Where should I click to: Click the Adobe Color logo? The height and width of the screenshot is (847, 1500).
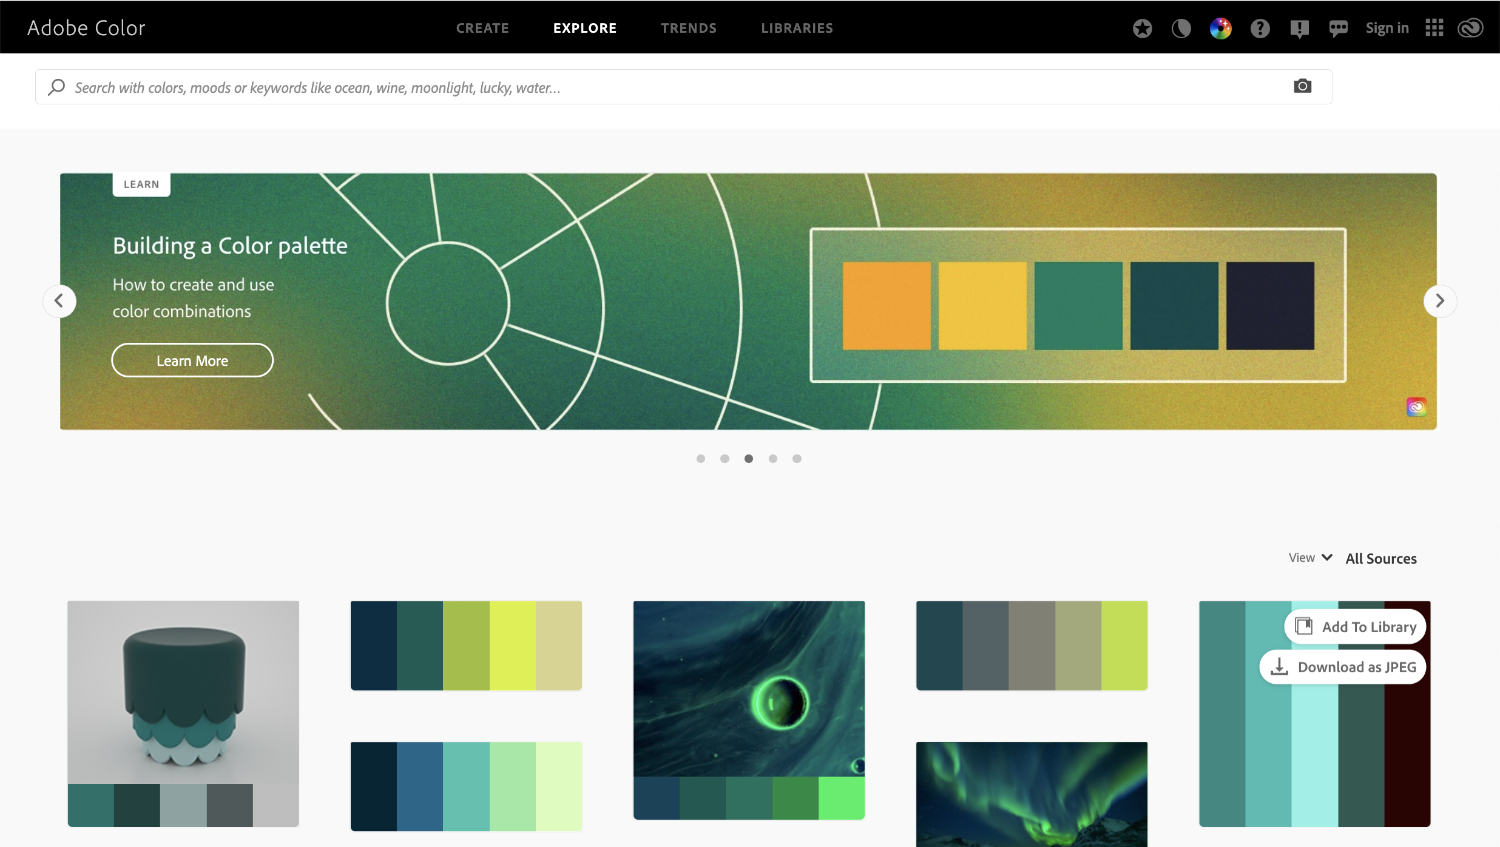pos(86,28)
